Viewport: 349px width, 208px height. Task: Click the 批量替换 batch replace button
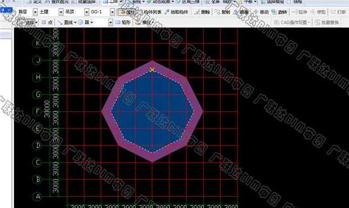point(326,22)
